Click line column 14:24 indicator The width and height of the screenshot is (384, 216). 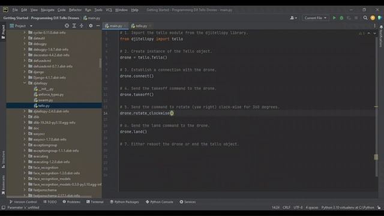(275, 208)
